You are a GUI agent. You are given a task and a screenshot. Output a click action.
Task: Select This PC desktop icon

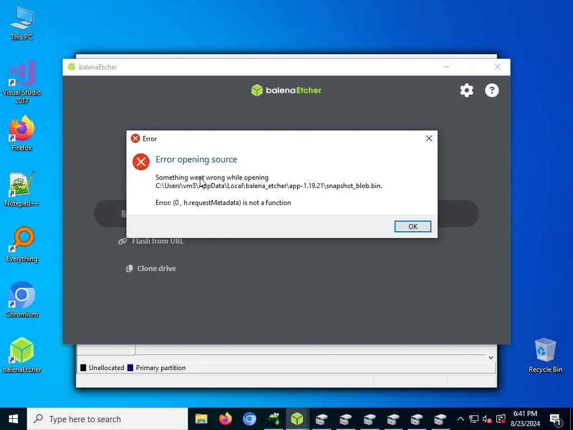tap(22, 23)
